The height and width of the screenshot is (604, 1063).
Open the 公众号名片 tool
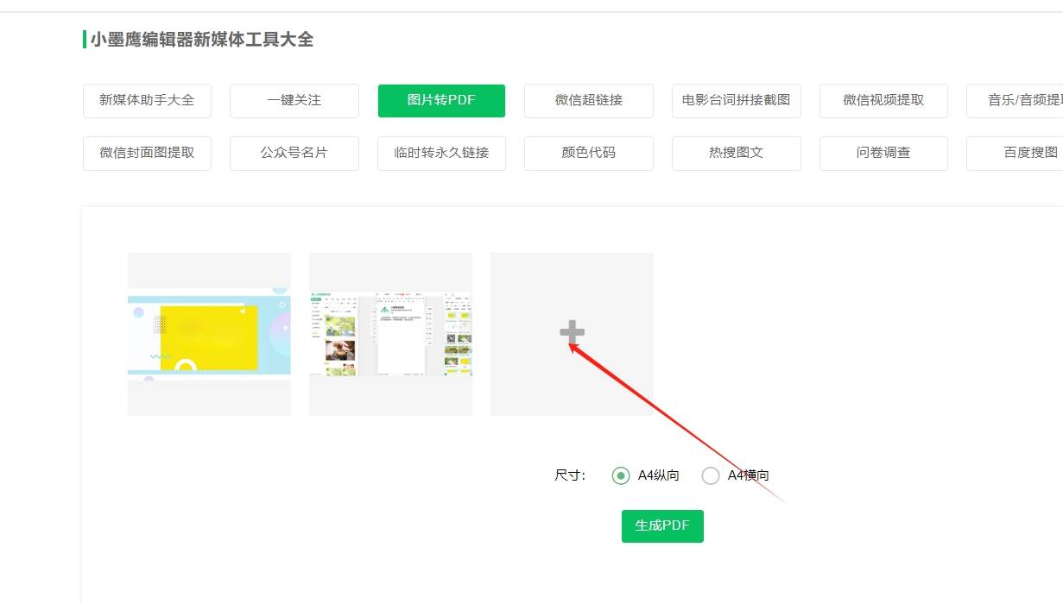(294, 153)
